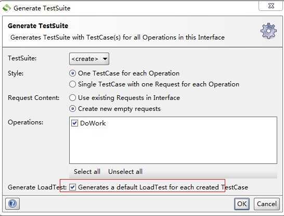Click the Generates a default LoadTest label
This screenshot has width=284, height=216.
coord(163,187)
